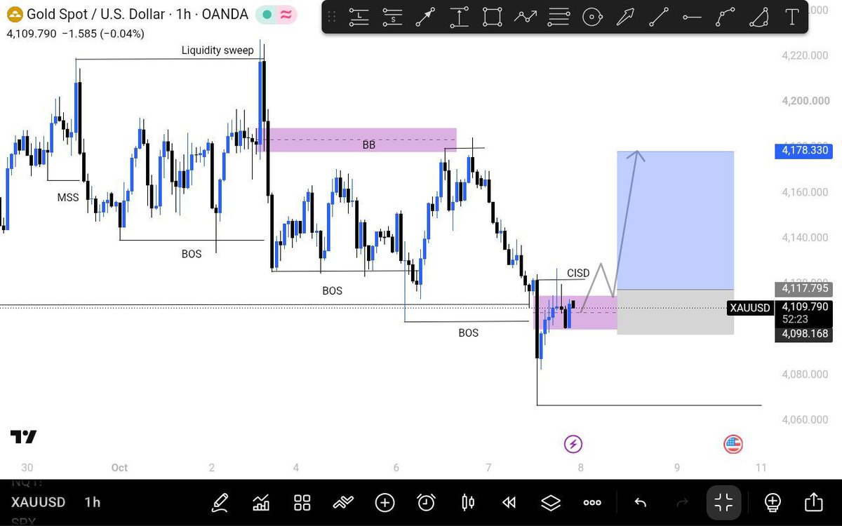
Task: Open more options three-dots menu
Action: coord(592,503)
